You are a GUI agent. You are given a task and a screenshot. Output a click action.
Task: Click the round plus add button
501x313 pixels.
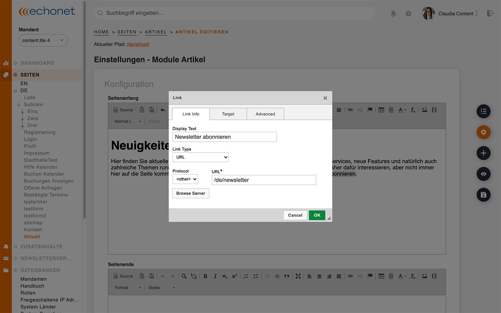pyautogui.click(x=483, y=153)
